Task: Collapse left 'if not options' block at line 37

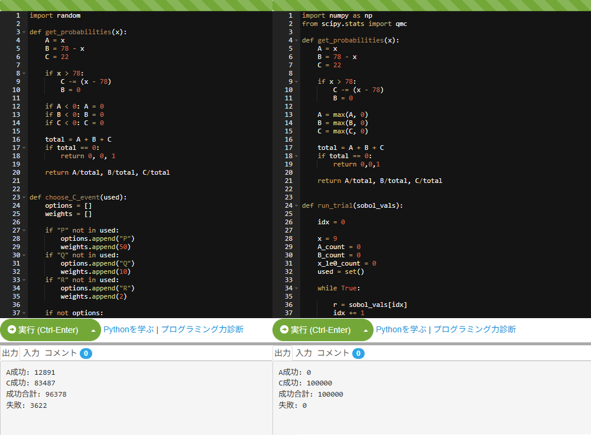Action: pyautogui.click(x=24, y=313)
